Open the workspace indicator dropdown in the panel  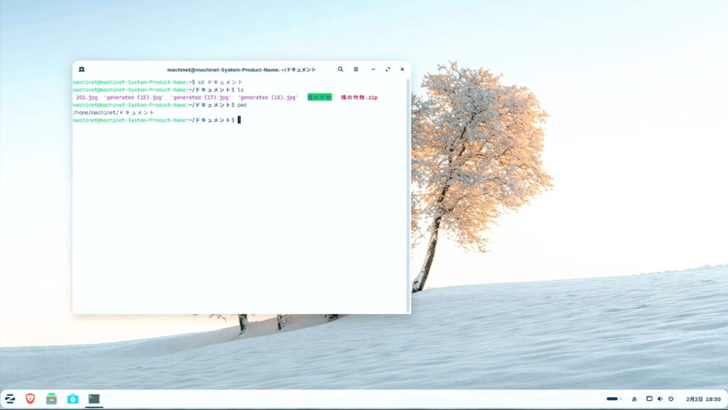[x=614, y=399]
